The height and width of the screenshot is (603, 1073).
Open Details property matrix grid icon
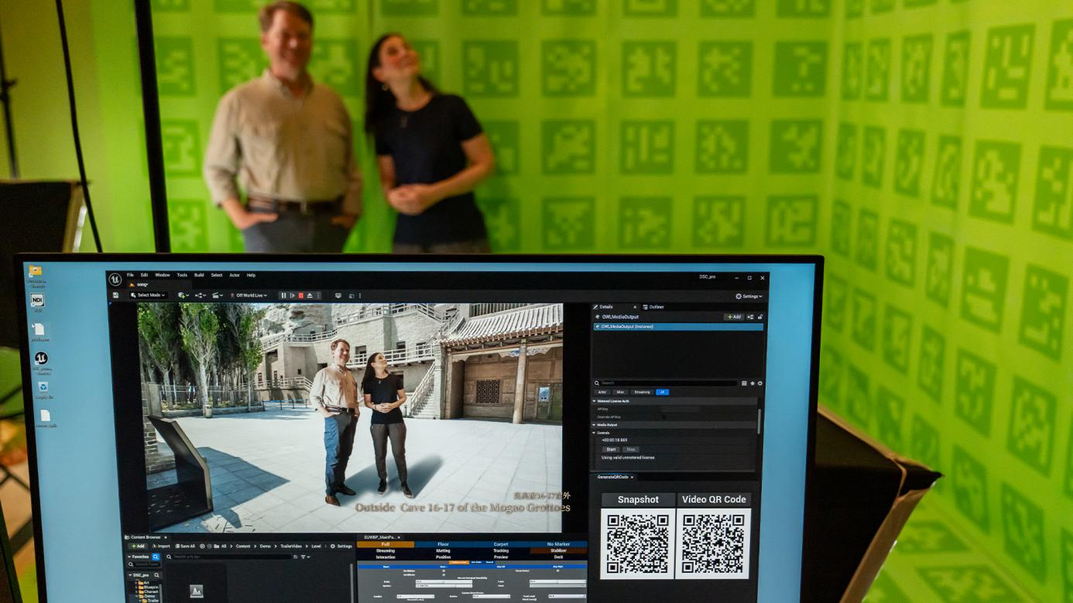(744, 383)
